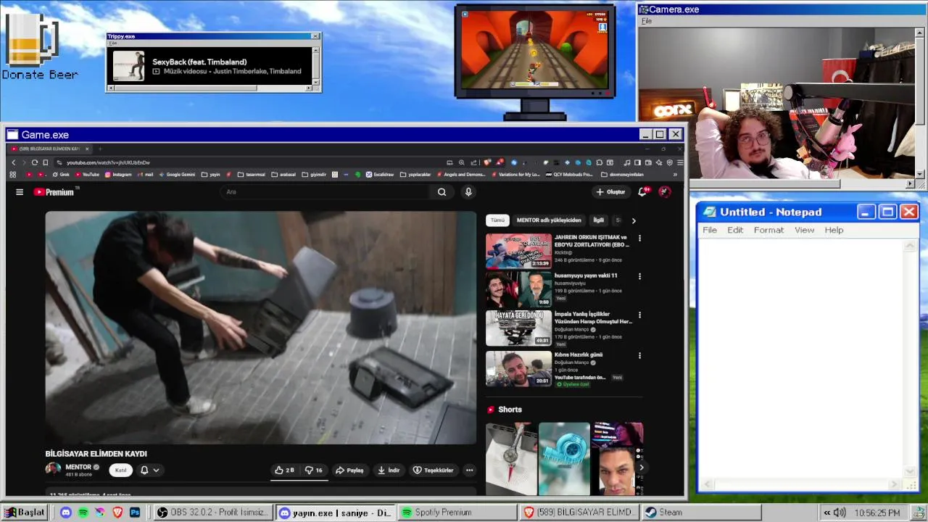Reload the page in browser toolbar
Image resolution: width=928 pixels, height=522 pixels.
pos(34,162)
